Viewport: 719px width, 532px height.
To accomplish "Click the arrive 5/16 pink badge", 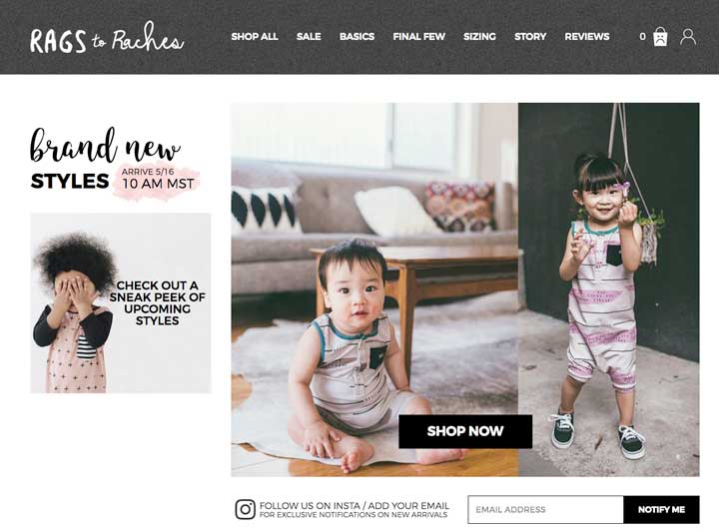I will [x=158, y=180].
